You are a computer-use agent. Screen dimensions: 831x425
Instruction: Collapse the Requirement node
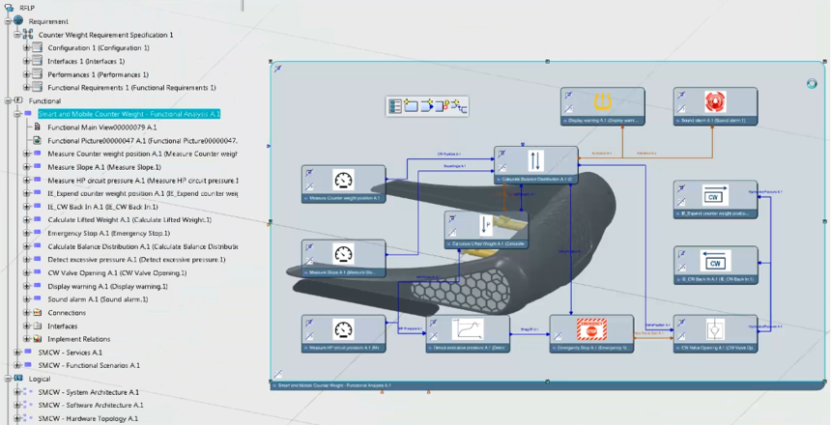click(x=8, y=21)
